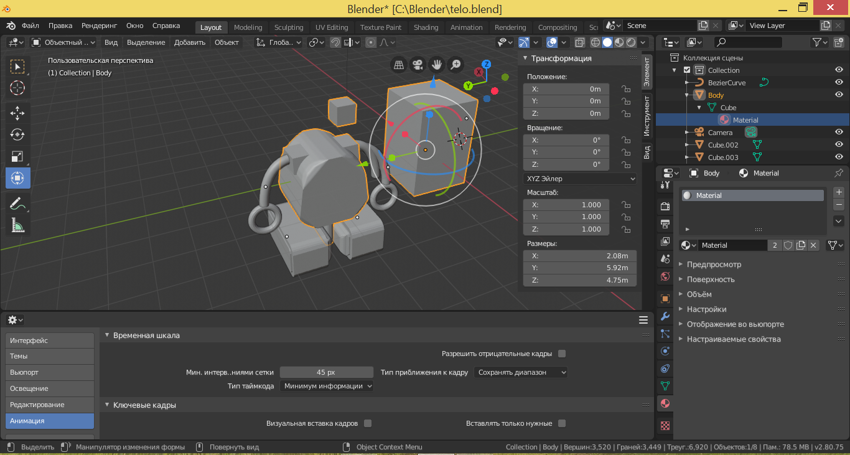This screenshot has height=455, width=850.
Task: Select the Move tool
Action: coord(17,113)
